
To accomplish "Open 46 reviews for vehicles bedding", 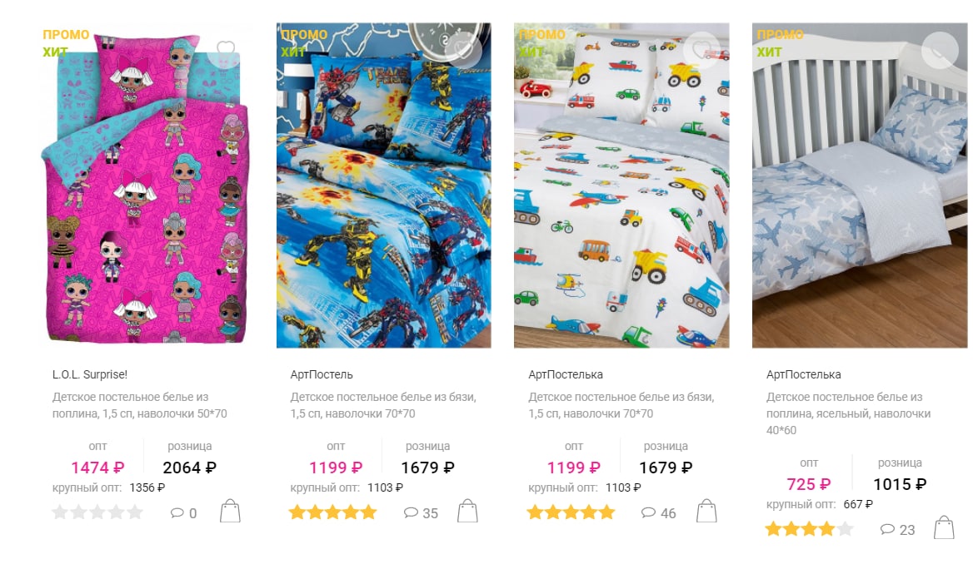I will (659, 513).
